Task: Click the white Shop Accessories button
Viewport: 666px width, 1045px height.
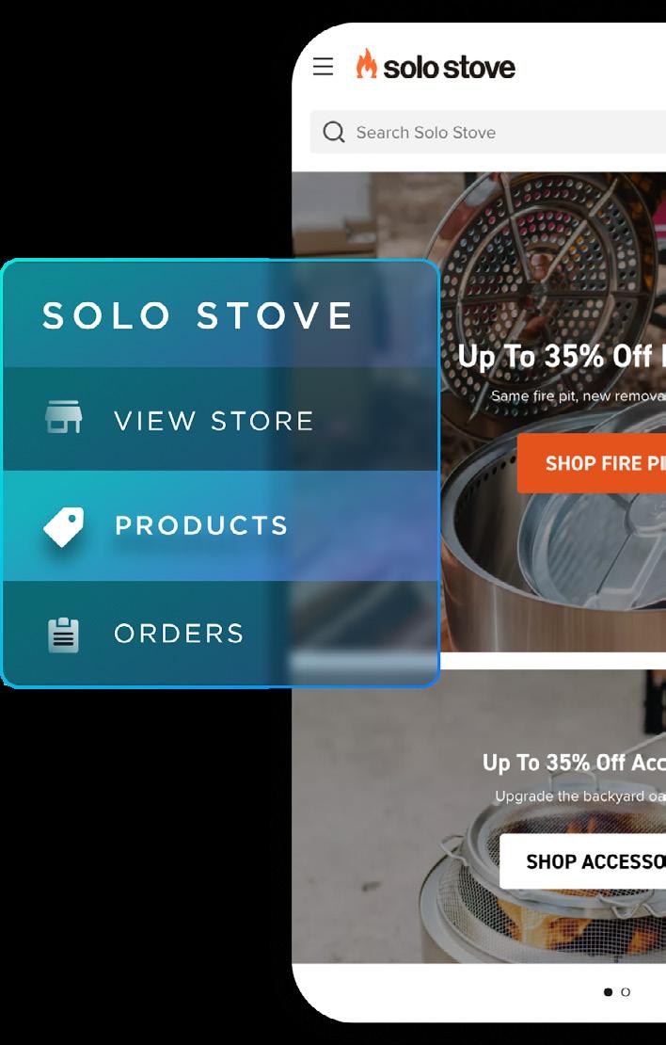Action: [583, 861]
